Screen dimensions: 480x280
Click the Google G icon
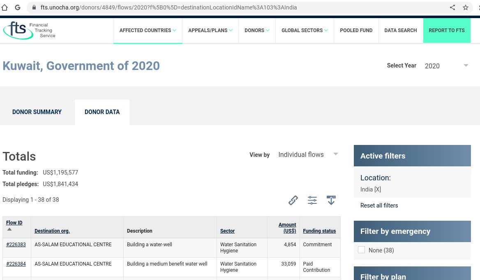(18, 7)
